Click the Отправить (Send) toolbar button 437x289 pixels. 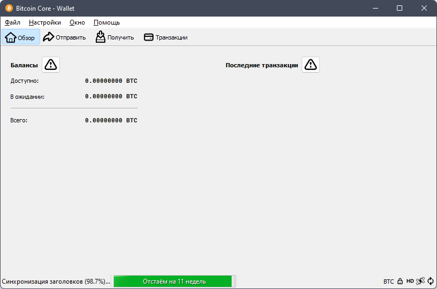pyautogui.click(x=64, y=37)
